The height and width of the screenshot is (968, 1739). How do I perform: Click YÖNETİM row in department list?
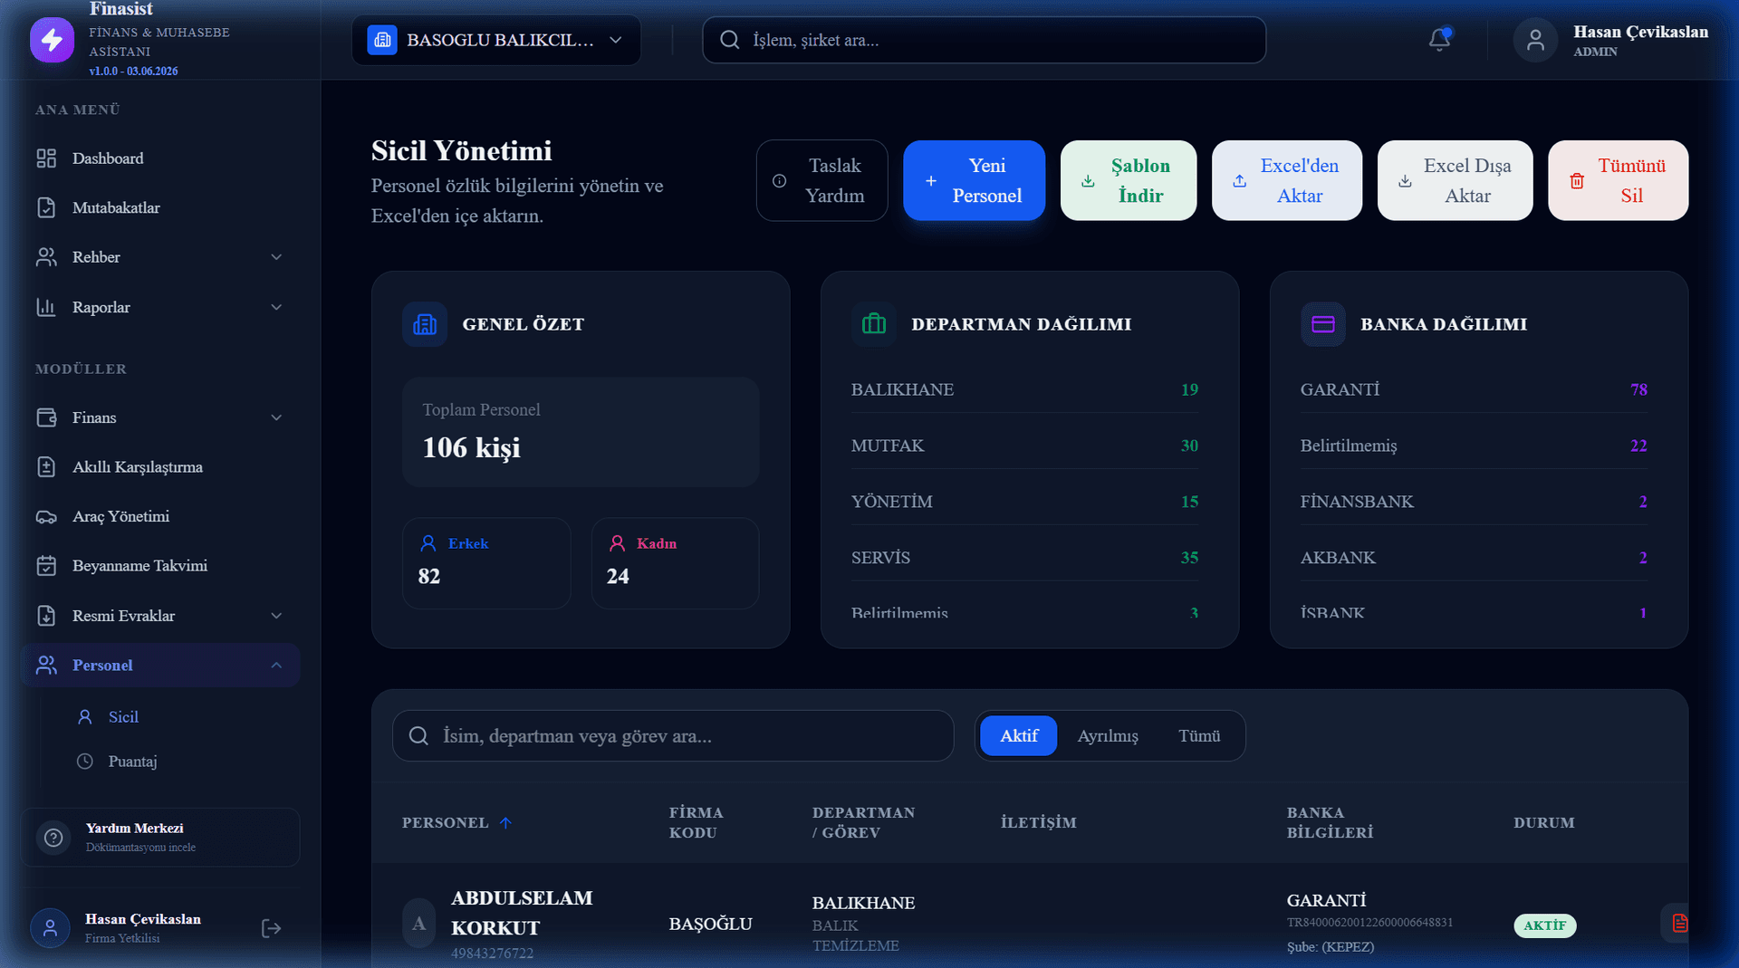point(1024,502)
